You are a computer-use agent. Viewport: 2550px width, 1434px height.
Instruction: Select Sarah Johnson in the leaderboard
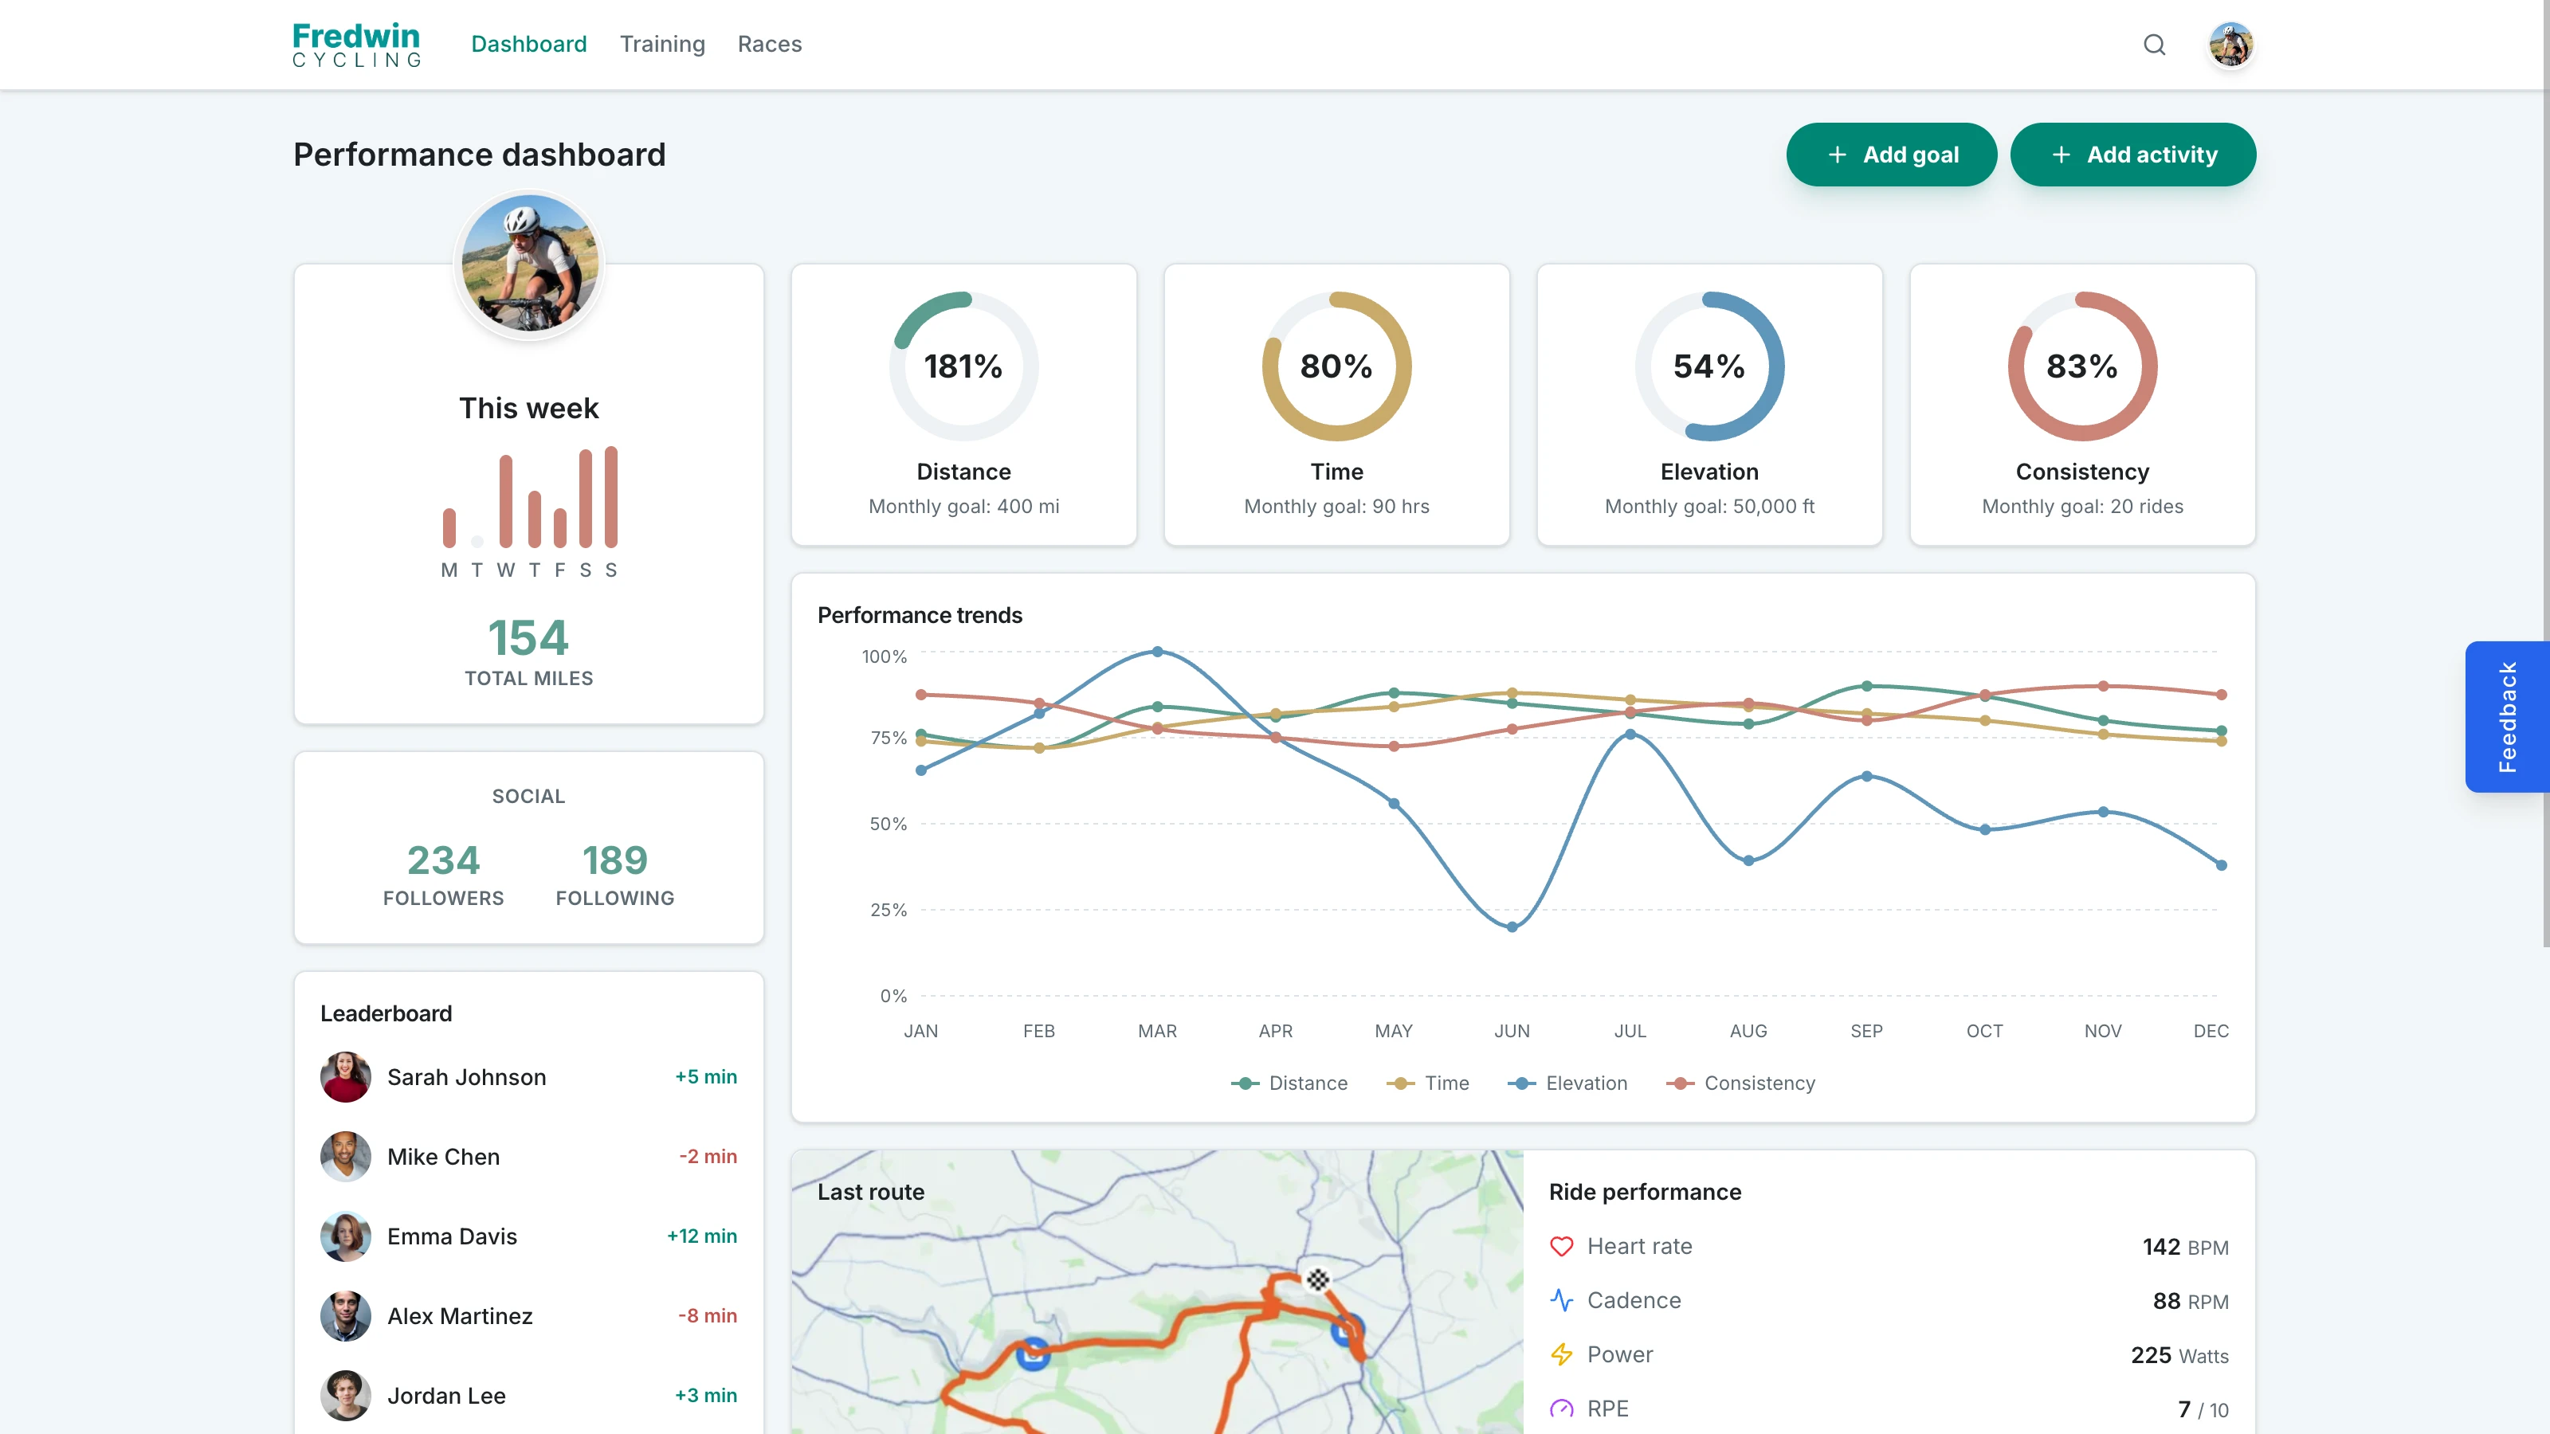click(x=466, y=1077)
